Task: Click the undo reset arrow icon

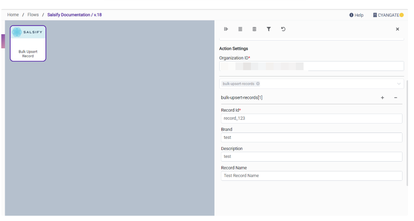Action: click(283, 29)
